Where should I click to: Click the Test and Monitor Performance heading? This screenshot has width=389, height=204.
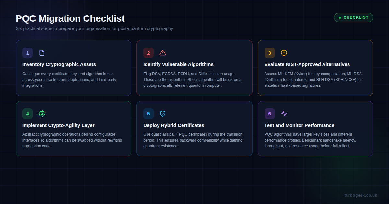(299, 125)
